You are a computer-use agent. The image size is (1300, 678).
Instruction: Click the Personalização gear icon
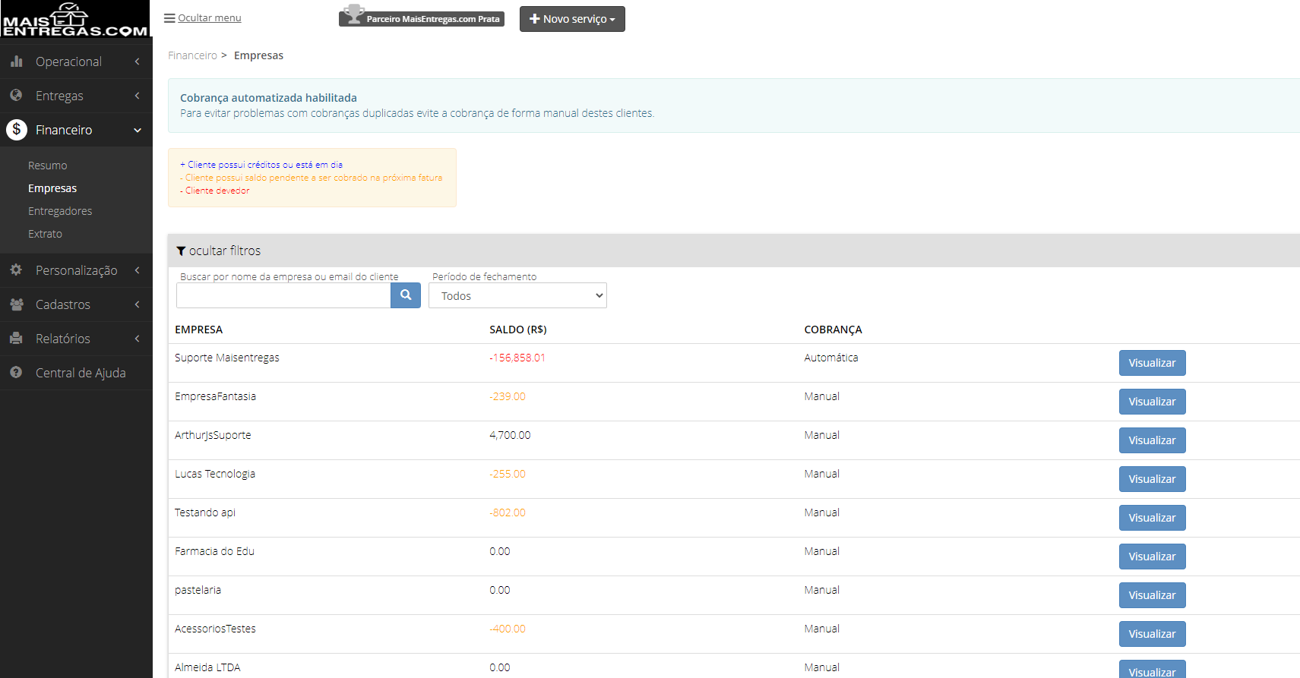click(x=16, y=270)
